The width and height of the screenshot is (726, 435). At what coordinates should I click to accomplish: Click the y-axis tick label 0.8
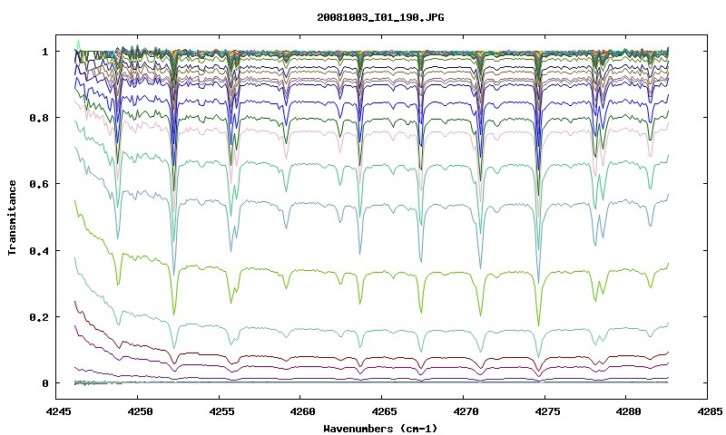39,118
